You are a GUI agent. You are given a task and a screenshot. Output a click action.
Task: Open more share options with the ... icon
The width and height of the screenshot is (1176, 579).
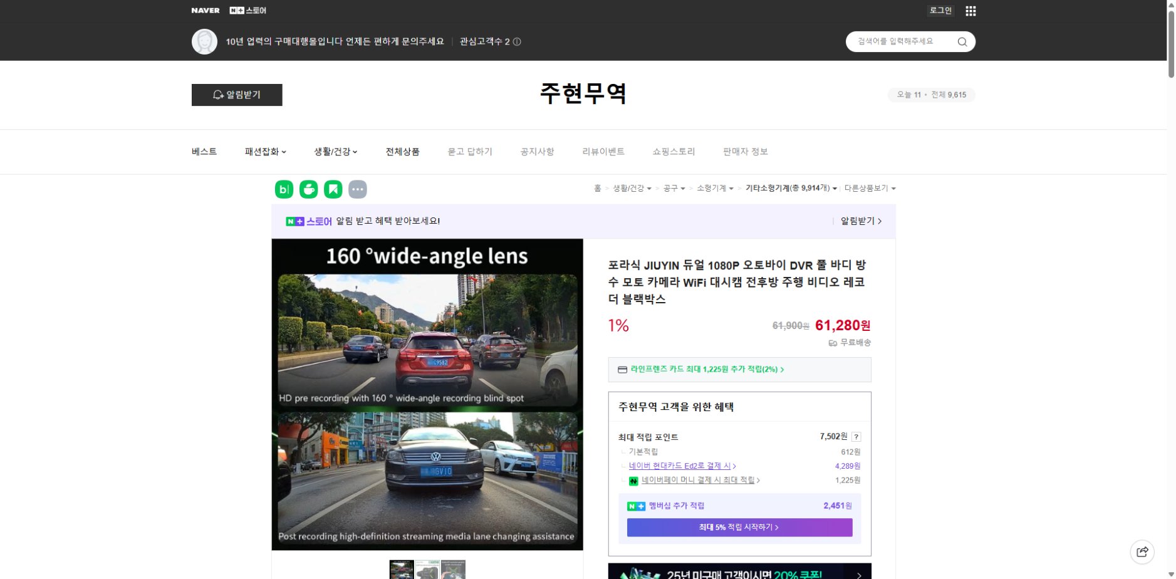358,189
